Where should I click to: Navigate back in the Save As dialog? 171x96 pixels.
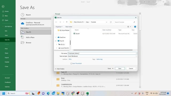(x=56, y=22)
